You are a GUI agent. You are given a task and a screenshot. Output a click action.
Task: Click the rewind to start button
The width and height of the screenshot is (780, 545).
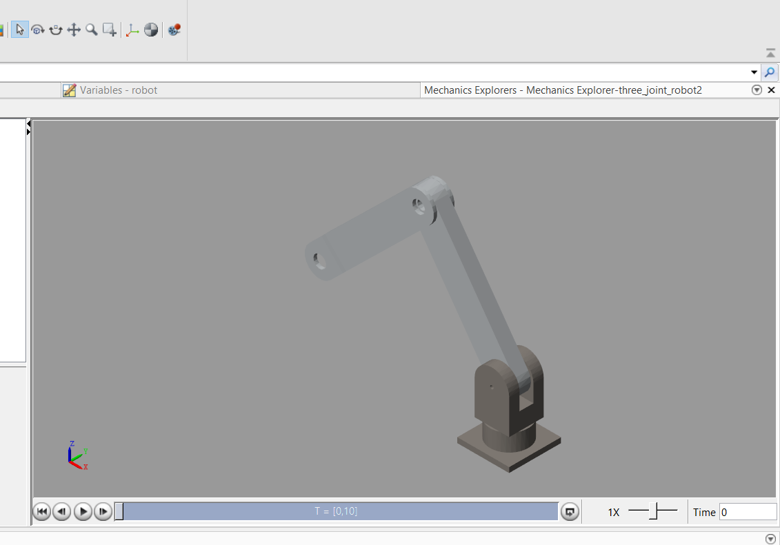coord(41,511)
